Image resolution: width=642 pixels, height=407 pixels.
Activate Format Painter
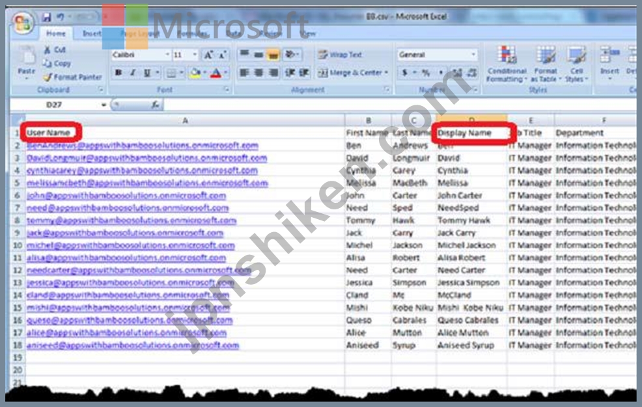point(72,77)
